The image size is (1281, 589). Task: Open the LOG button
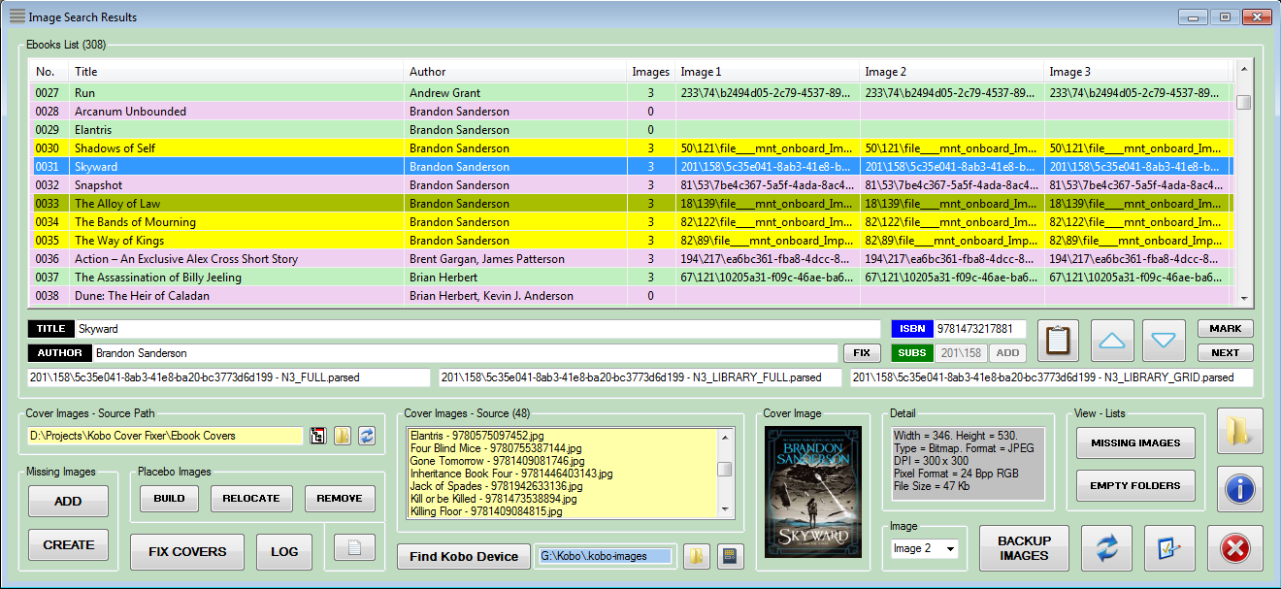coord(284,551)
